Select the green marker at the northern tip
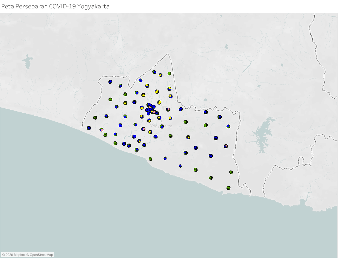This screenshot has height=258, width=338. pyautogui.click(x=169, y=74)
